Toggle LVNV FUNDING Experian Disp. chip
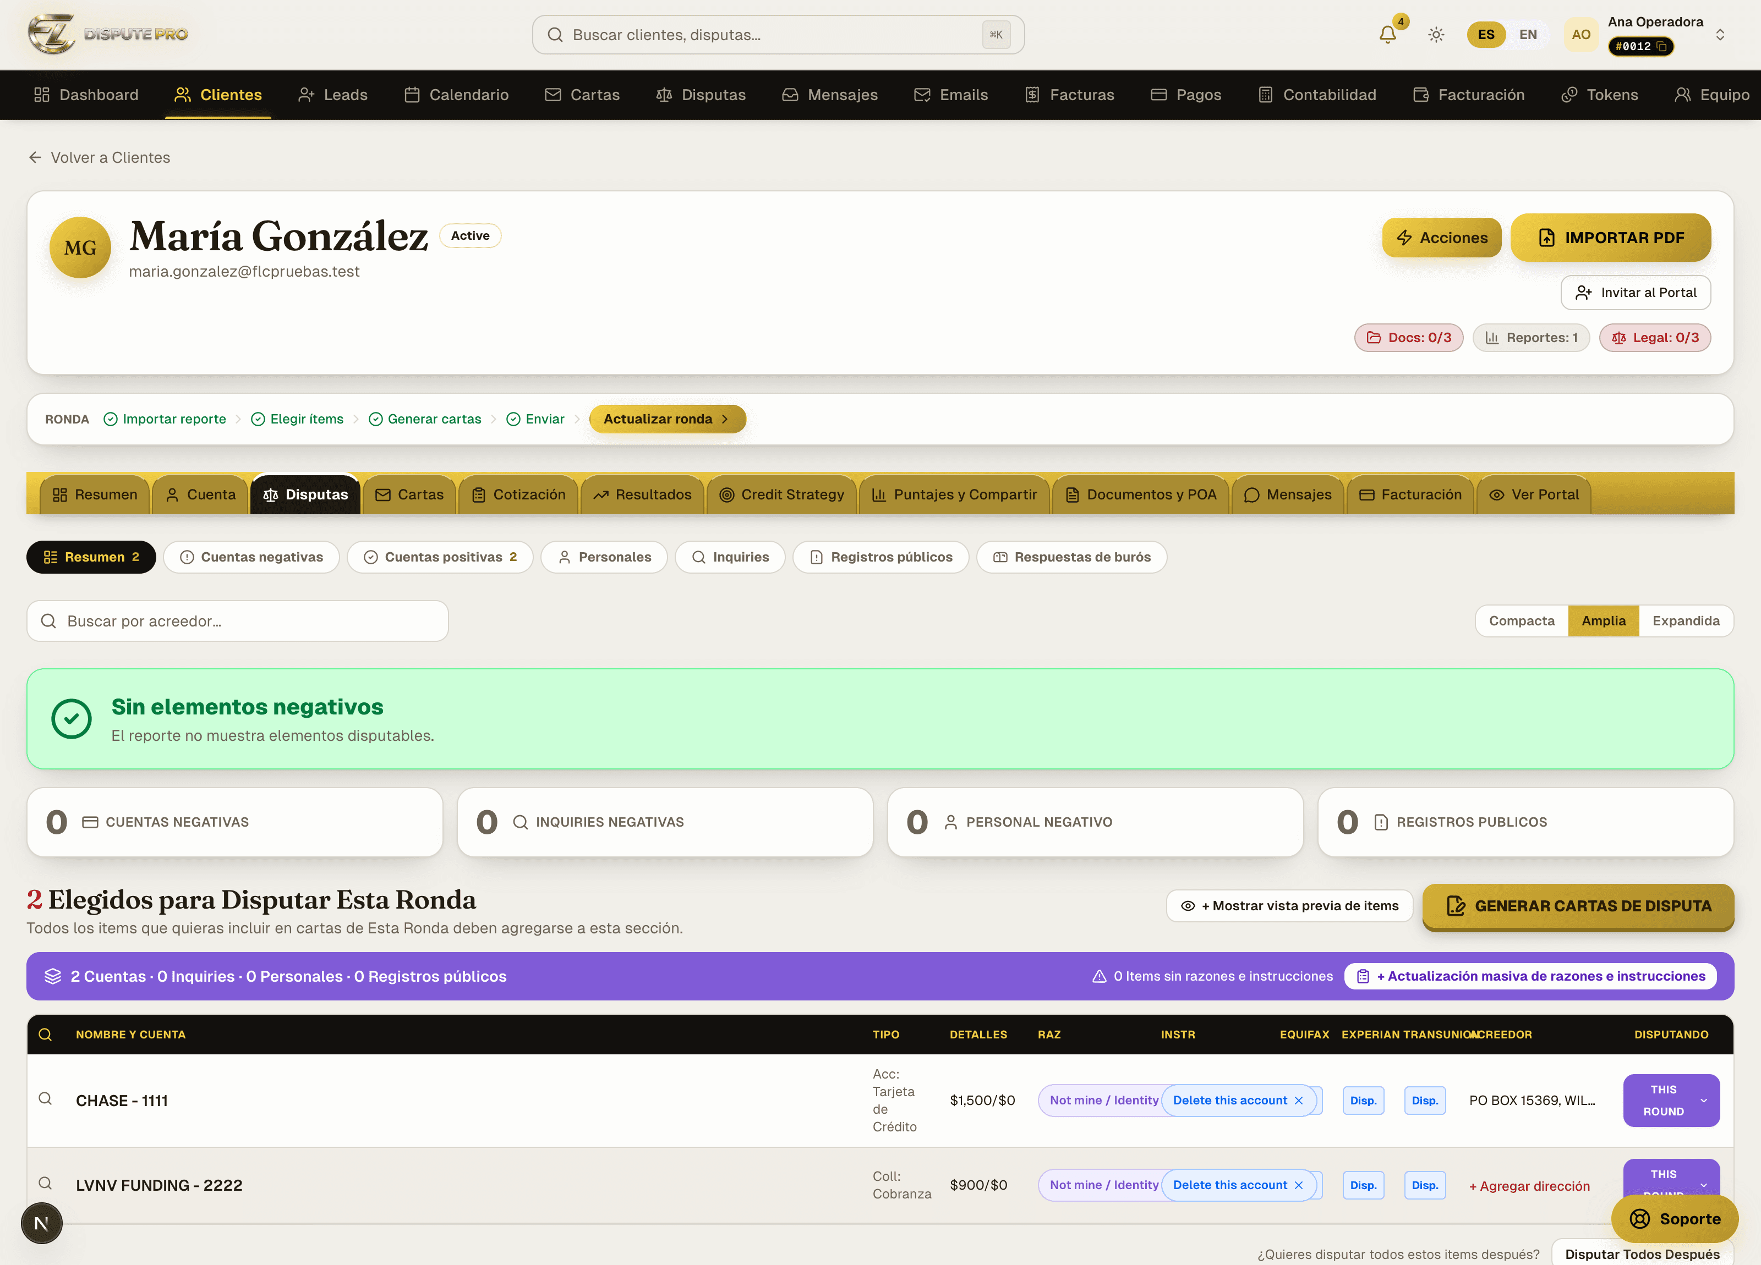 pos(1363,1185)
